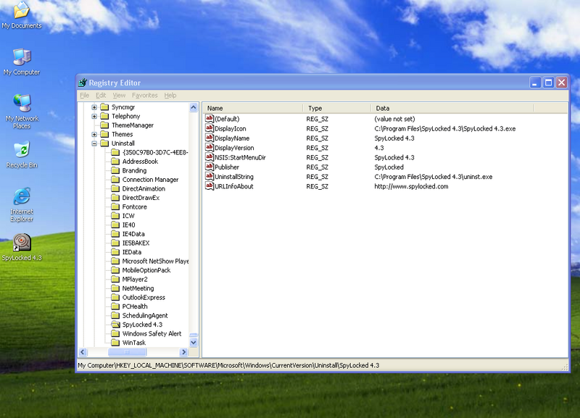Select the Microsoft NetShow Player key
Image resolution: width=580 pixels, height=418 pixels.
pos(155,261)
